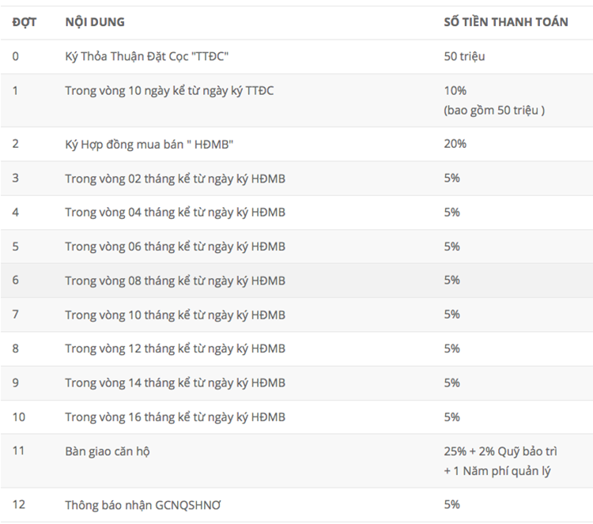Viewport: 593px width, 524px height.
Task: Select Trong vòng 16 tháng row text
Action: coord(175,417)
